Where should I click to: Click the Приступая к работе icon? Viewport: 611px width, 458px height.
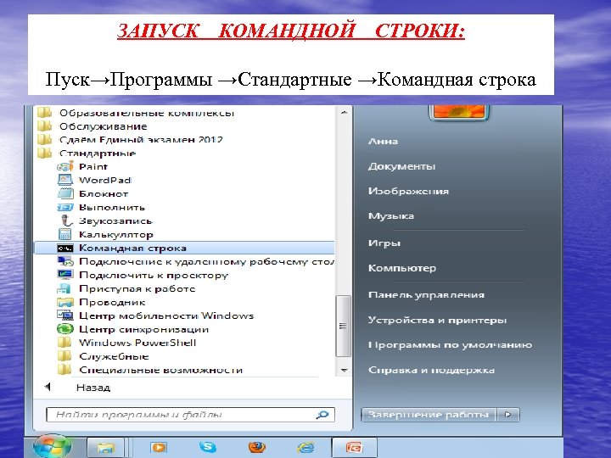(64, 288)
